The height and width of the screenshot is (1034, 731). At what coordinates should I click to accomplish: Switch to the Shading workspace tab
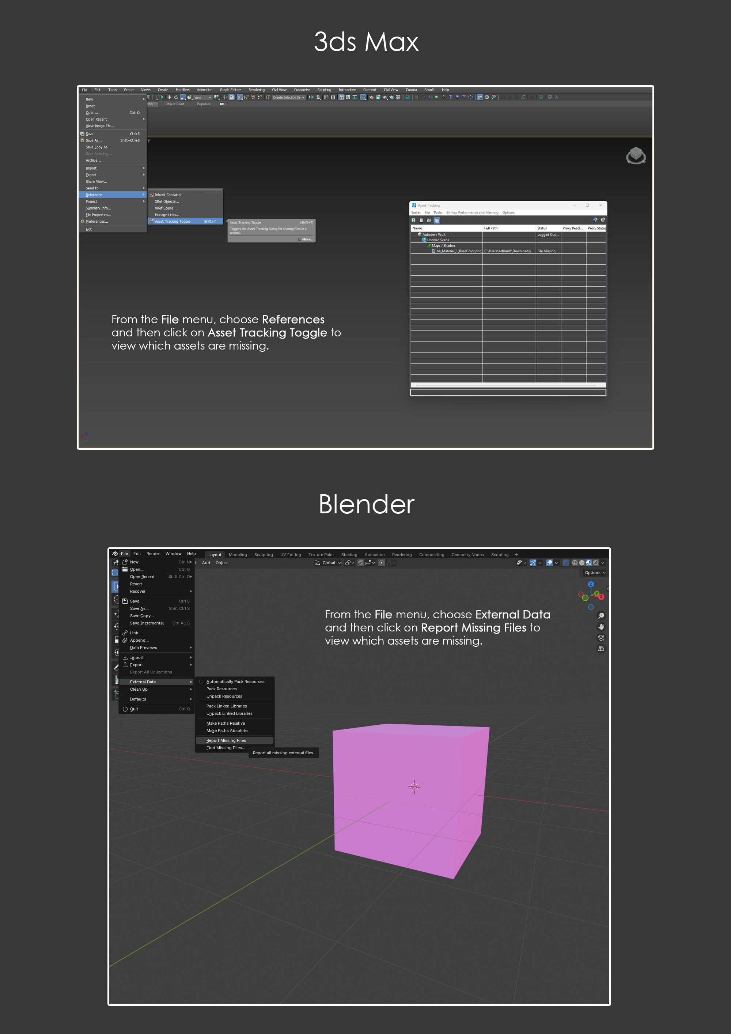point(349,554)
